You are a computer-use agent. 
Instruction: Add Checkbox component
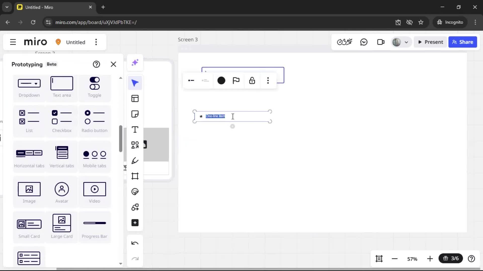[62, 121]
